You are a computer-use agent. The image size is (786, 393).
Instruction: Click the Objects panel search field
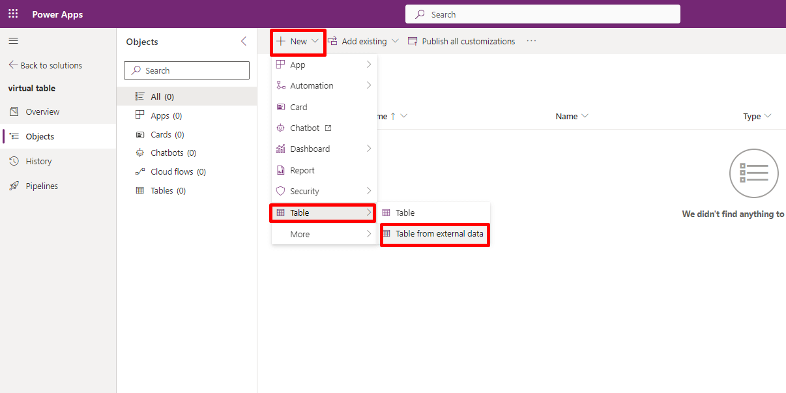[x=186, y=70]
